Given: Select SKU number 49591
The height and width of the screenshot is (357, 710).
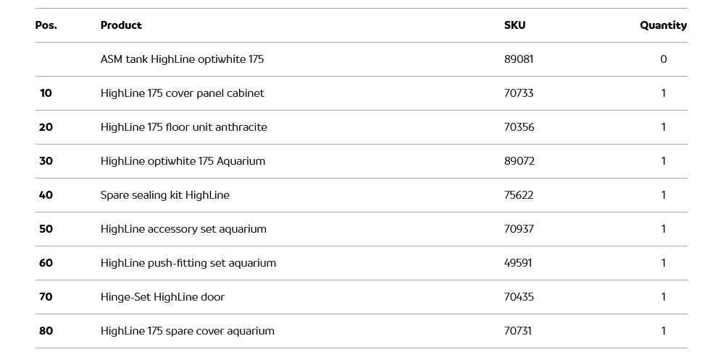Looking at the screenshot, I should [518, 263].
